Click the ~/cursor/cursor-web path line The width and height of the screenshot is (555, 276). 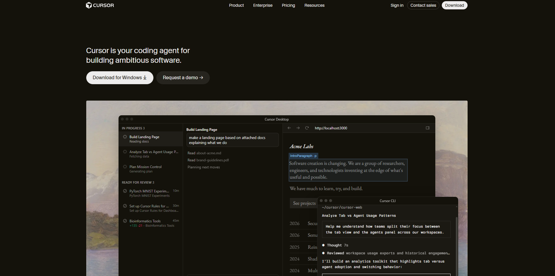342,207
